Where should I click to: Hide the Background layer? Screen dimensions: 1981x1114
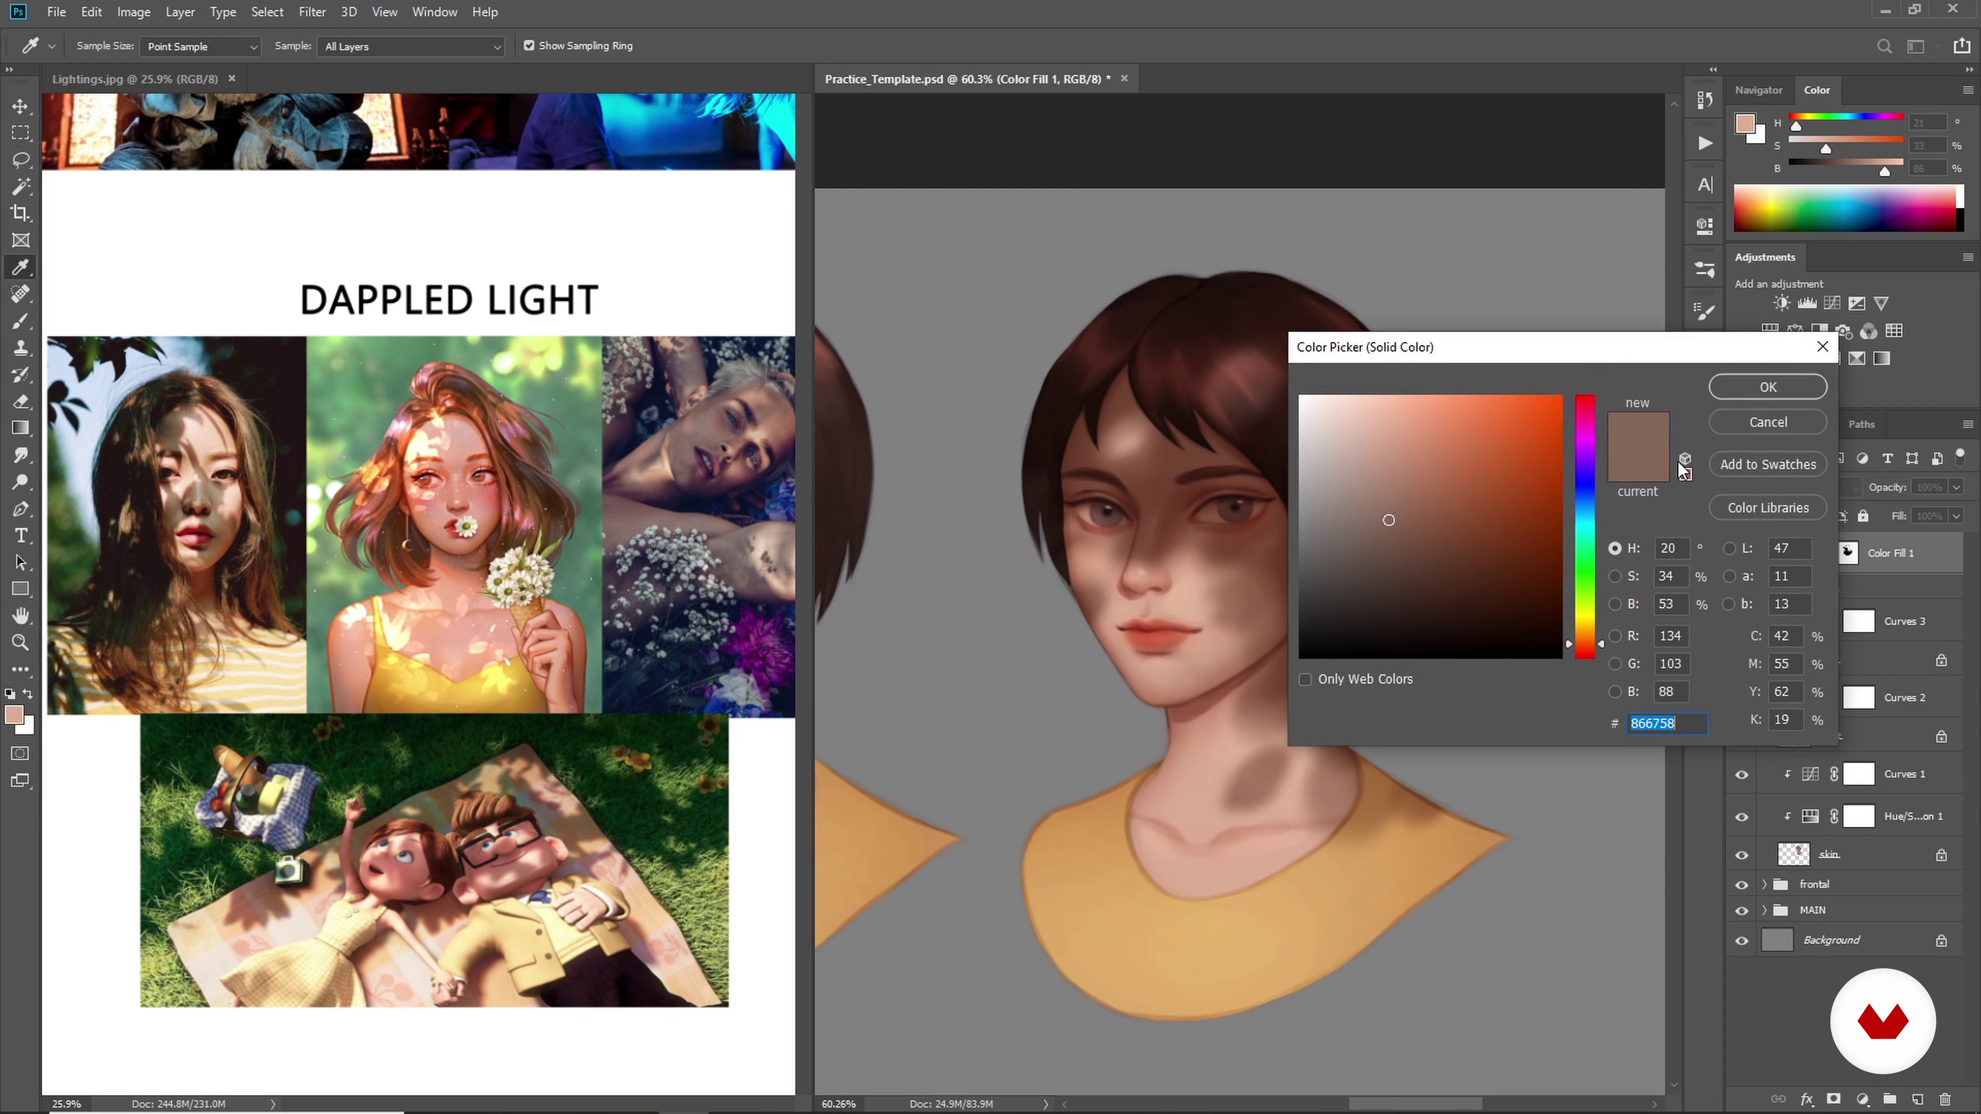[1742, 941]
